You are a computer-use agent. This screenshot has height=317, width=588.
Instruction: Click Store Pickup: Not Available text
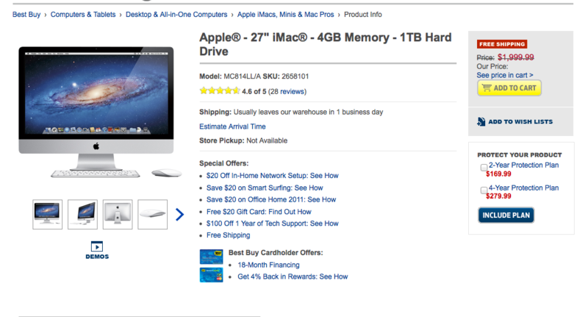pos(243,140)
